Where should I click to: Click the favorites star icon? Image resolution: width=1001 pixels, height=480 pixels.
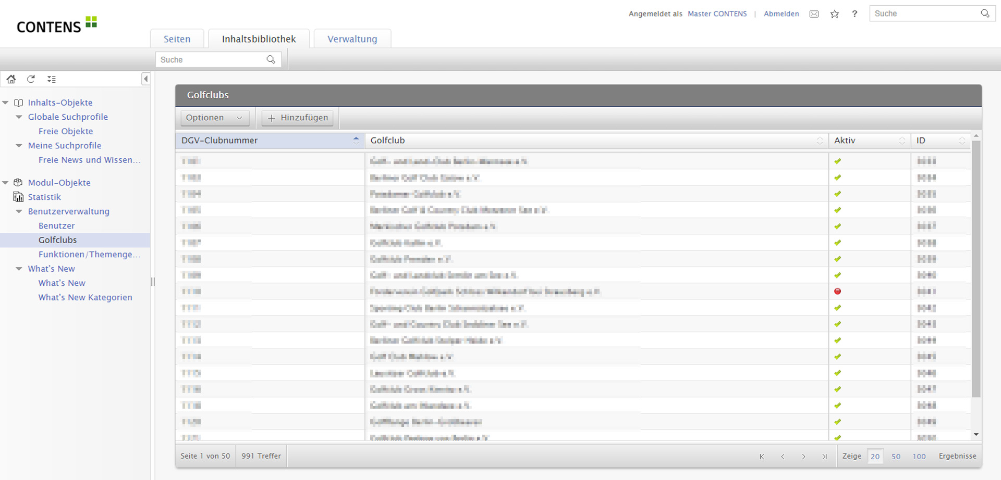point(835,14)
